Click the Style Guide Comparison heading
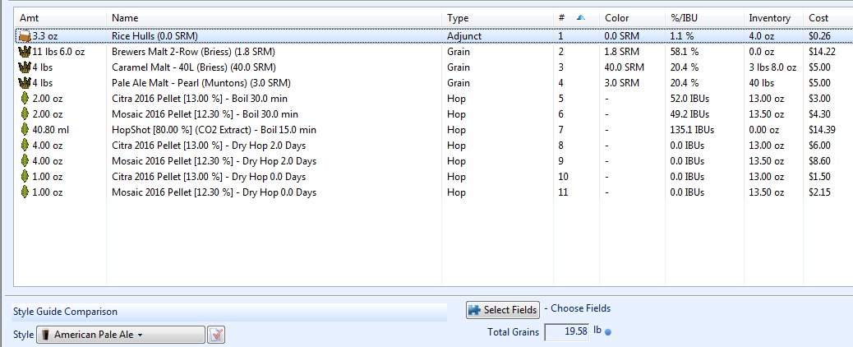Screen dimensions: 853x347 (65, 312)
